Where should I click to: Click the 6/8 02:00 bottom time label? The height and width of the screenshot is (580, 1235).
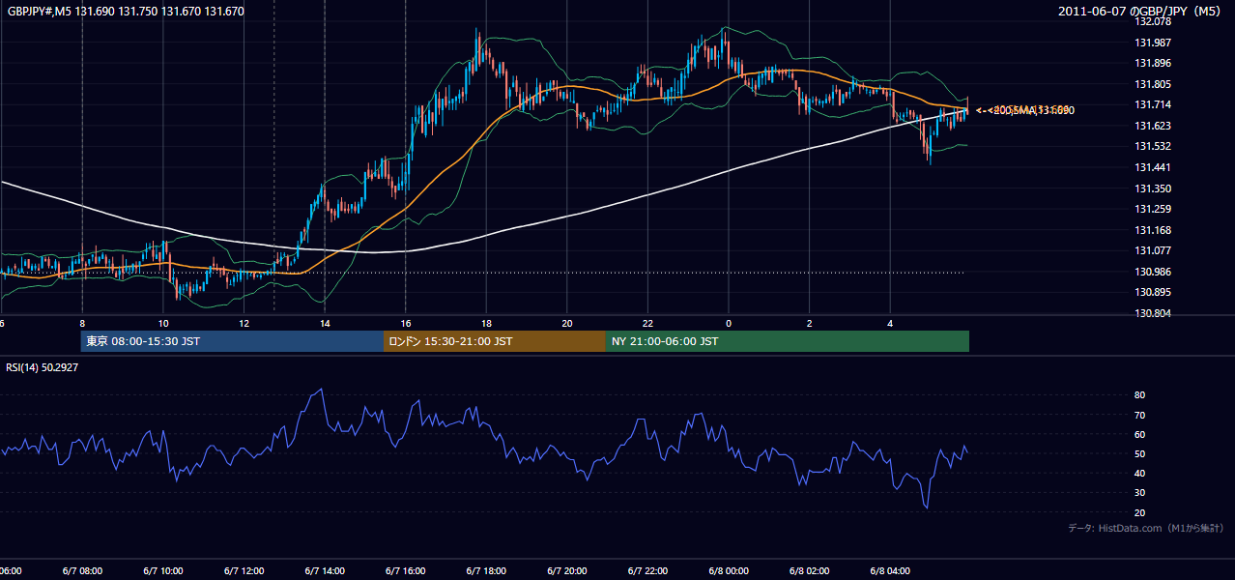click(x=810, y=571)
